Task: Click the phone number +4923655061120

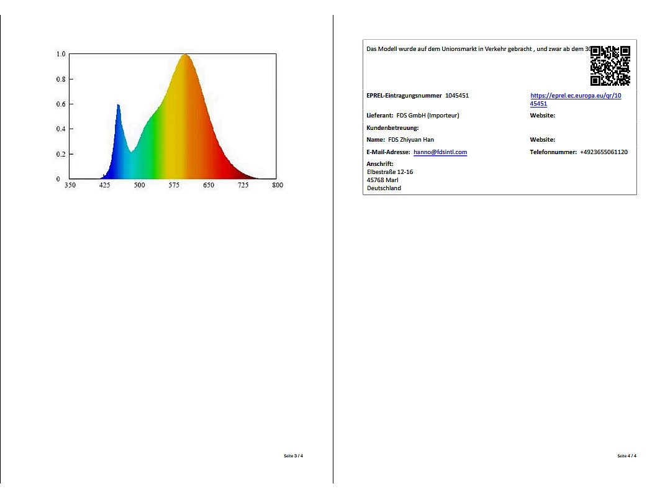Action: point(604,152)
